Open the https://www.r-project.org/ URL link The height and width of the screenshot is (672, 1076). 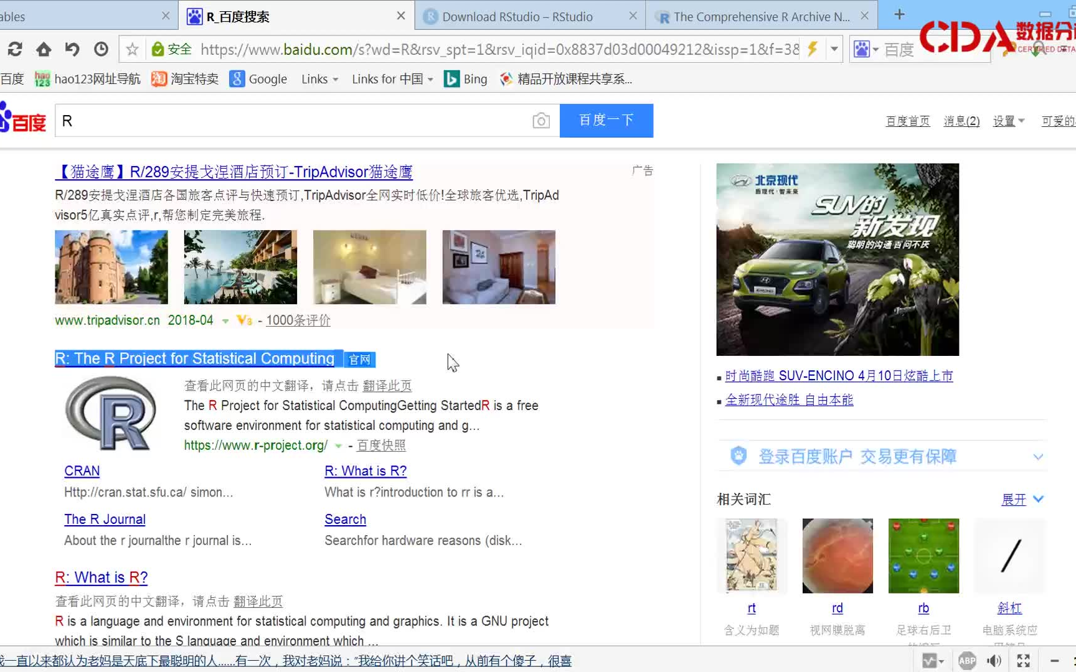[x=256, y=446]
